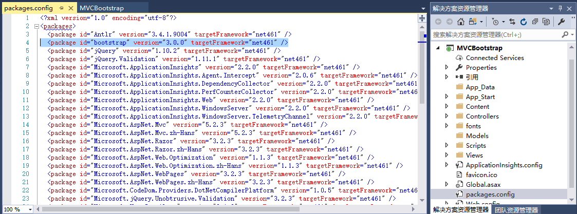This screenshot has width=577, height=214.
Task: Click the Sync with Active Document arrows
Action: (x=512, y=22)
